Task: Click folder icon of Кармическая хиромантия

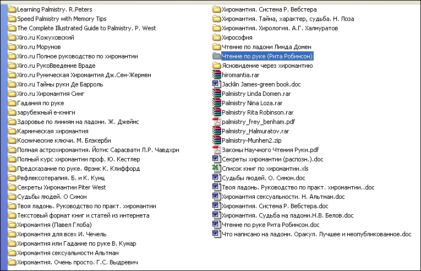Action: [12, 131]
